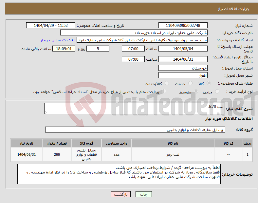Click the announcement date field 1404/04/29 - 11:52
Viewport: 258px width, 203px height.
click(x=51, y=25)
